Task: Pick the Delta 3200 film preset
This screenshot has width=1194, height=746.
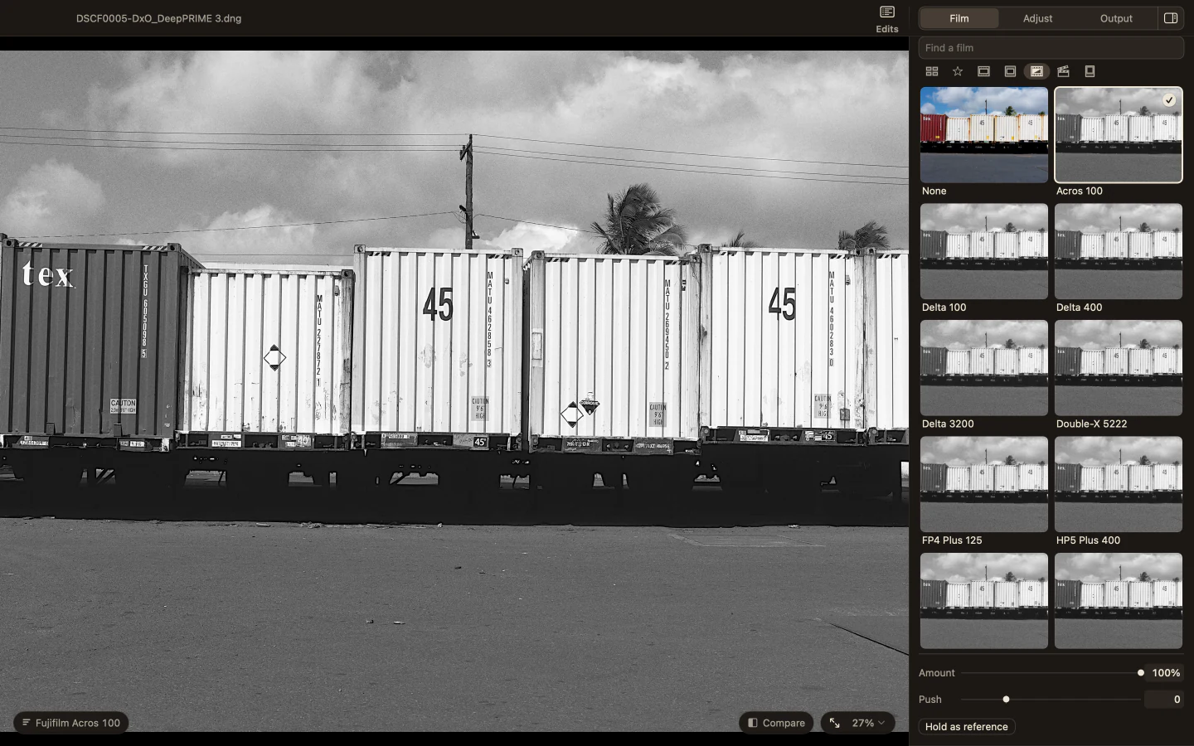Action: pos(984,368)
